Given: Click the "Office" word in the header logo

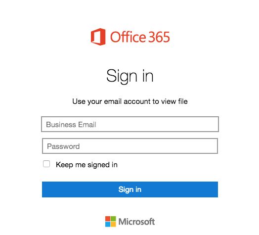Looking at the screenshot, I should (x=128, y=37).
